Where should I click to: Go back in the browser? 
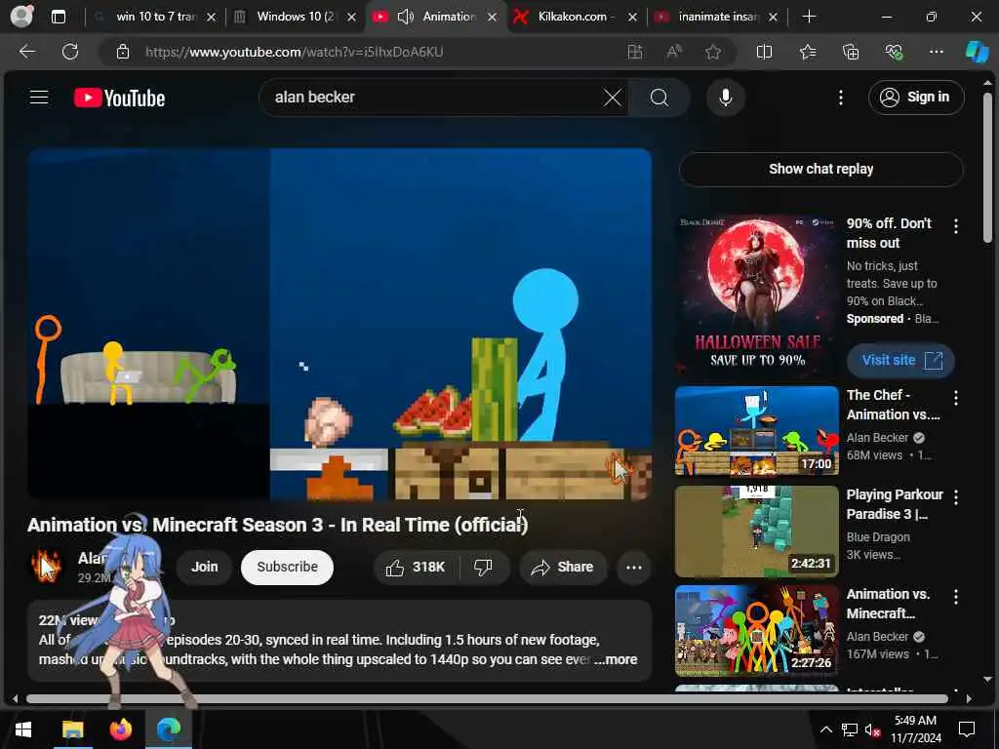pos(26,52)
